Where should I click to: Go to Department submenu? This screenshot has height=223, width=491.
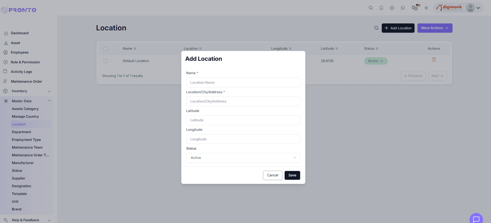21,132
